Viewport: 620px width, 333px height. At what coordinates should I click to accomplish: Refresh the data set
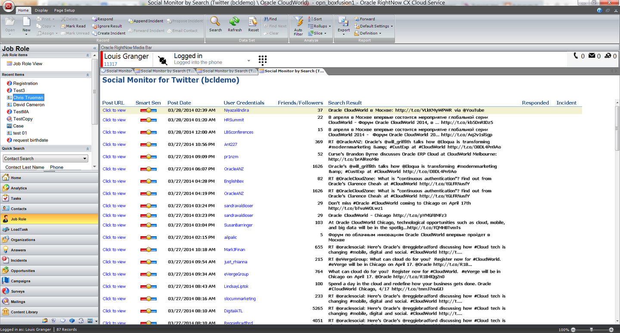[x=235, y=24]
